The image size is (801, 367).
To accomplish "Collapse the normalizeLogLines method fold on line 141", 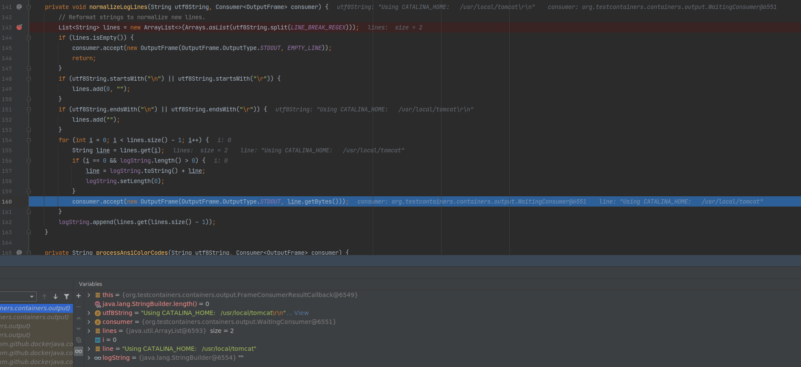I will (x=29, y=7).
